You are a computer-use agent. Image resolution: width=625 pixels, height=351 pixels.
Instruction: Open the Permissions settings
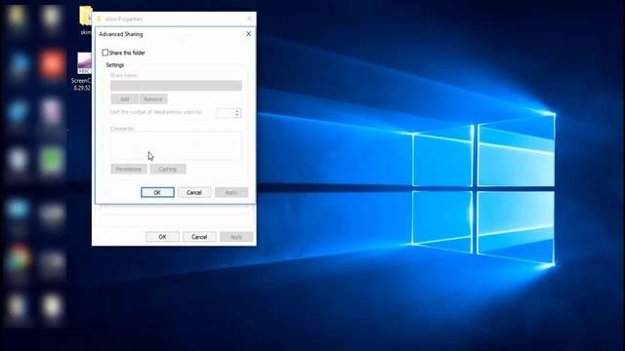pyautogui.click(x=129, y=169)
